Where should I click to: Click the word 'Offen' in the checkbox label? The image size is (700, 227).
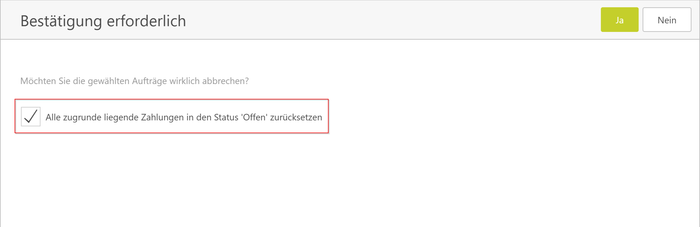(254, 117)
